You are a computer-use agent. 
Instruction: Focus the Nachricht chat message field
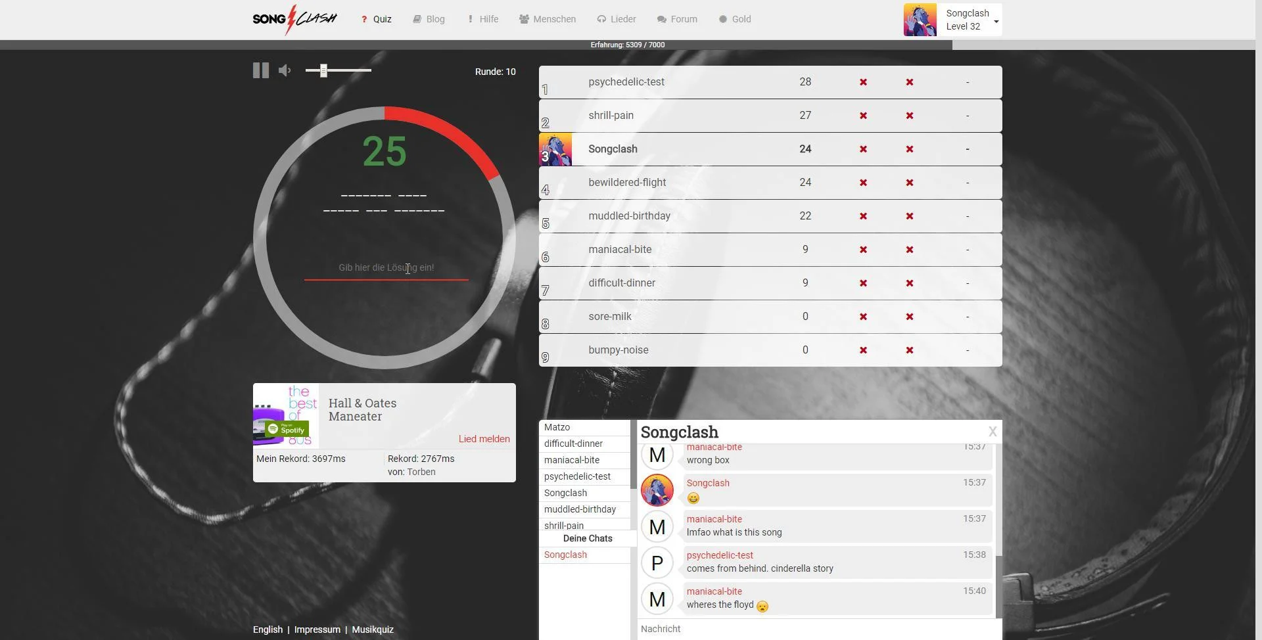[x=820, y=629]
